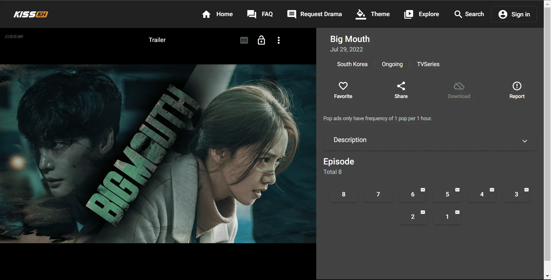Click the "Total 8" episode count text
551x280 pixels.
[332, 172]
